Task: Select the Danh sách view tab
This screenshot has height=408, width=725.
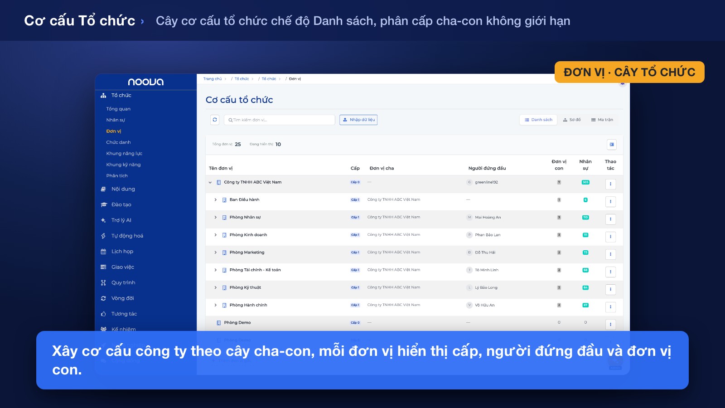Action: click(538, 120)
